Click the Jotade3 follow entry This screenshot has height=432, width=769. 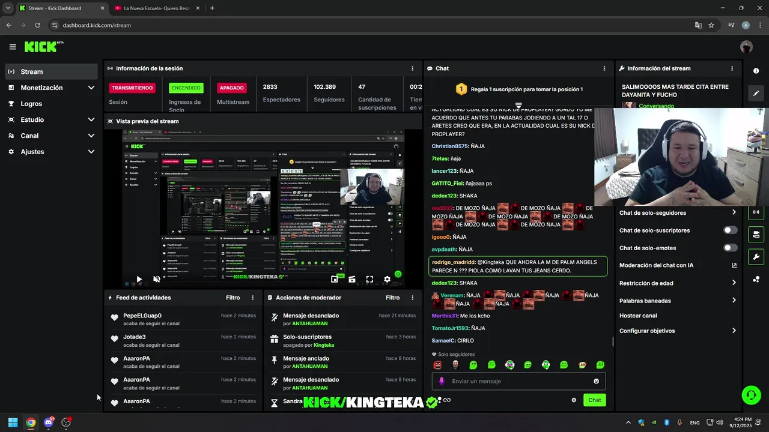pyautogui.click(x=183, y=341)
